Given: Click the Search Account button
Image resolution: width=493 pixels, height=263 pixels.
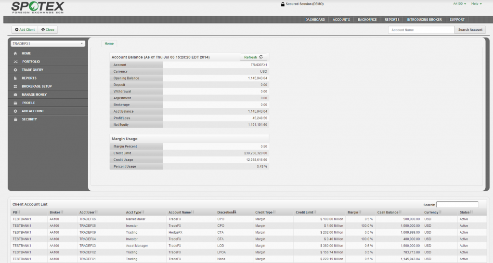Looking at the screenshot, I should click(470, 30).
